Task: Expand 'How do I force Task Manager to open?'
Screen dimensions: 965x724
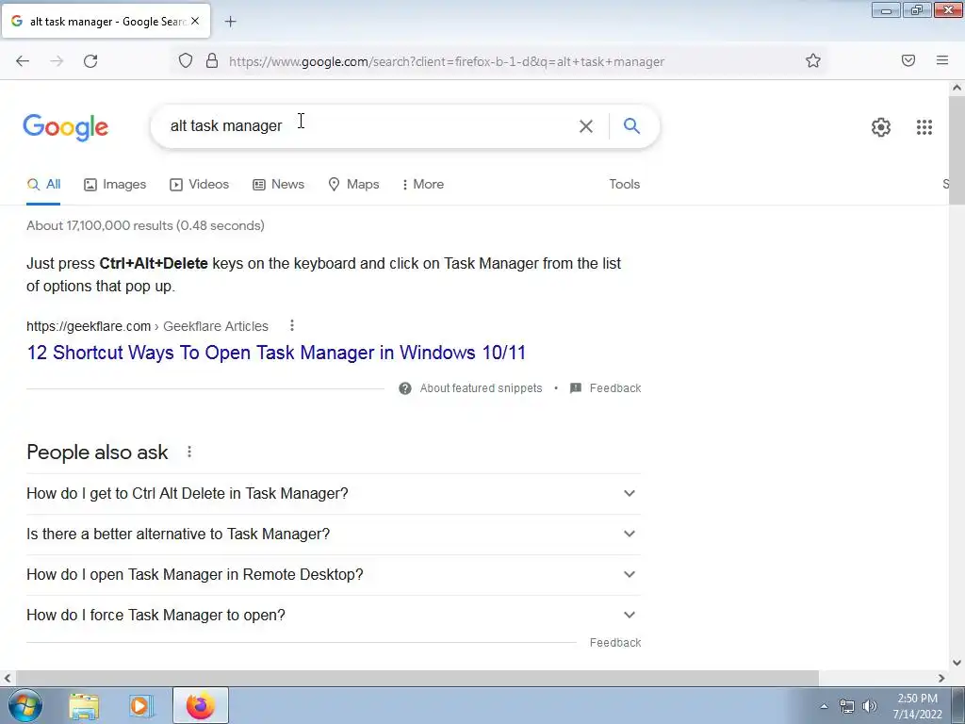Action: [334, 616]
